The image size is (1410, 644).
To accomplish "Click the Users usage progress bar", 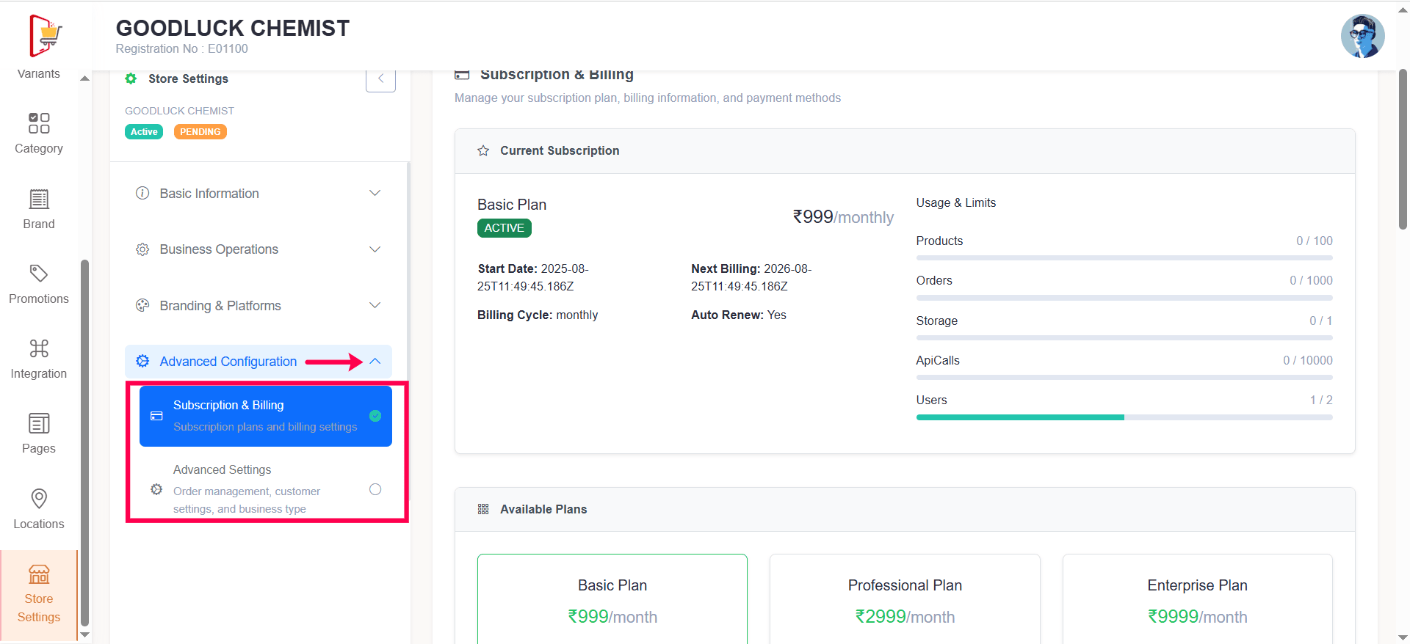I will [x=1124, y=417].
